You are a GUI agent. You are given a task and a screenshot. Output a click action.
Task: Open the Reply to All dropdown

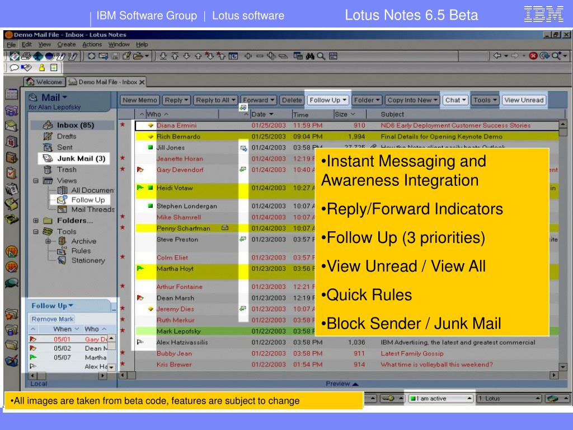pyautogui.click(x=215, y=100)
